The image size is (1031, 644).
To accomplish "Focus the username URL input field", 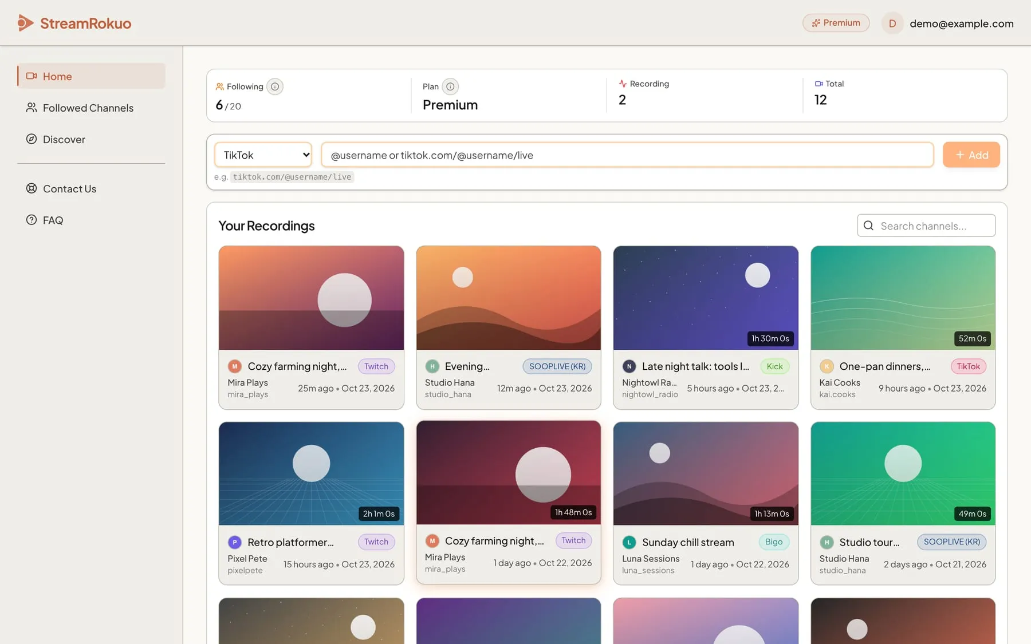I will pyautogui.click(x=627, y=155).
